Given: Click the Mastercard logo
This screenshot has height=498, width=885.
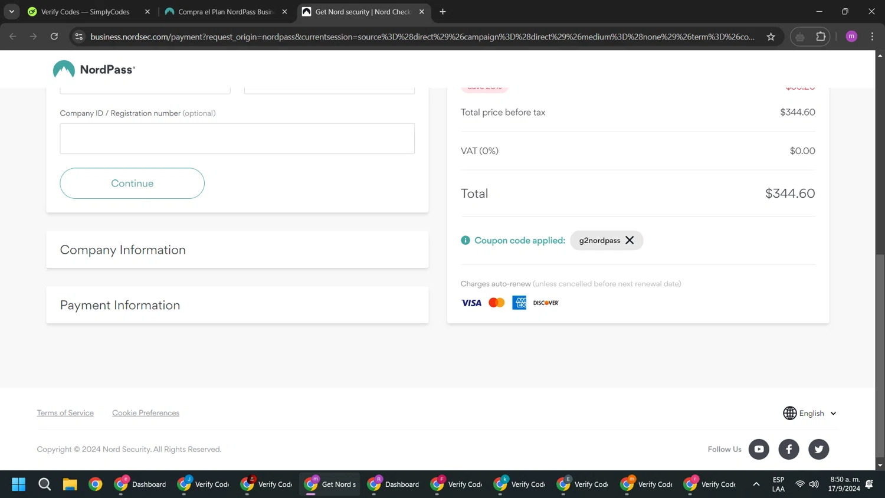Looking at the screenshot, I should point(497,303).
